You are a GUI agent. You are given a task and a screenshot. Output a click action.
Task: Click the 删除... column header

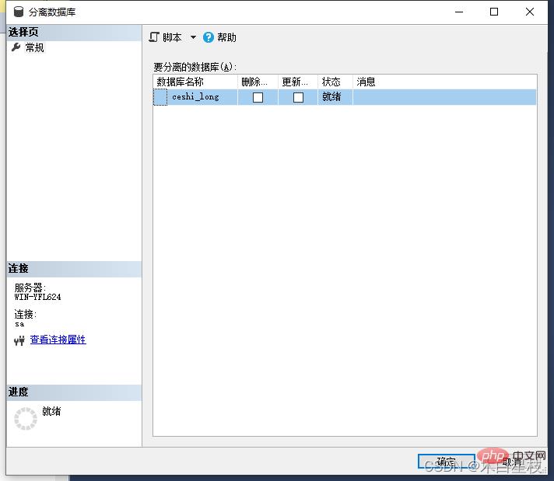(x=258, y=82)
